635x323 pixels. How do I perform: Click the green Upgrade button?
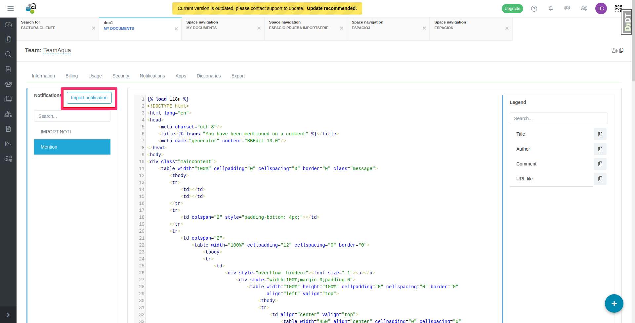click(x=512, y=8)
